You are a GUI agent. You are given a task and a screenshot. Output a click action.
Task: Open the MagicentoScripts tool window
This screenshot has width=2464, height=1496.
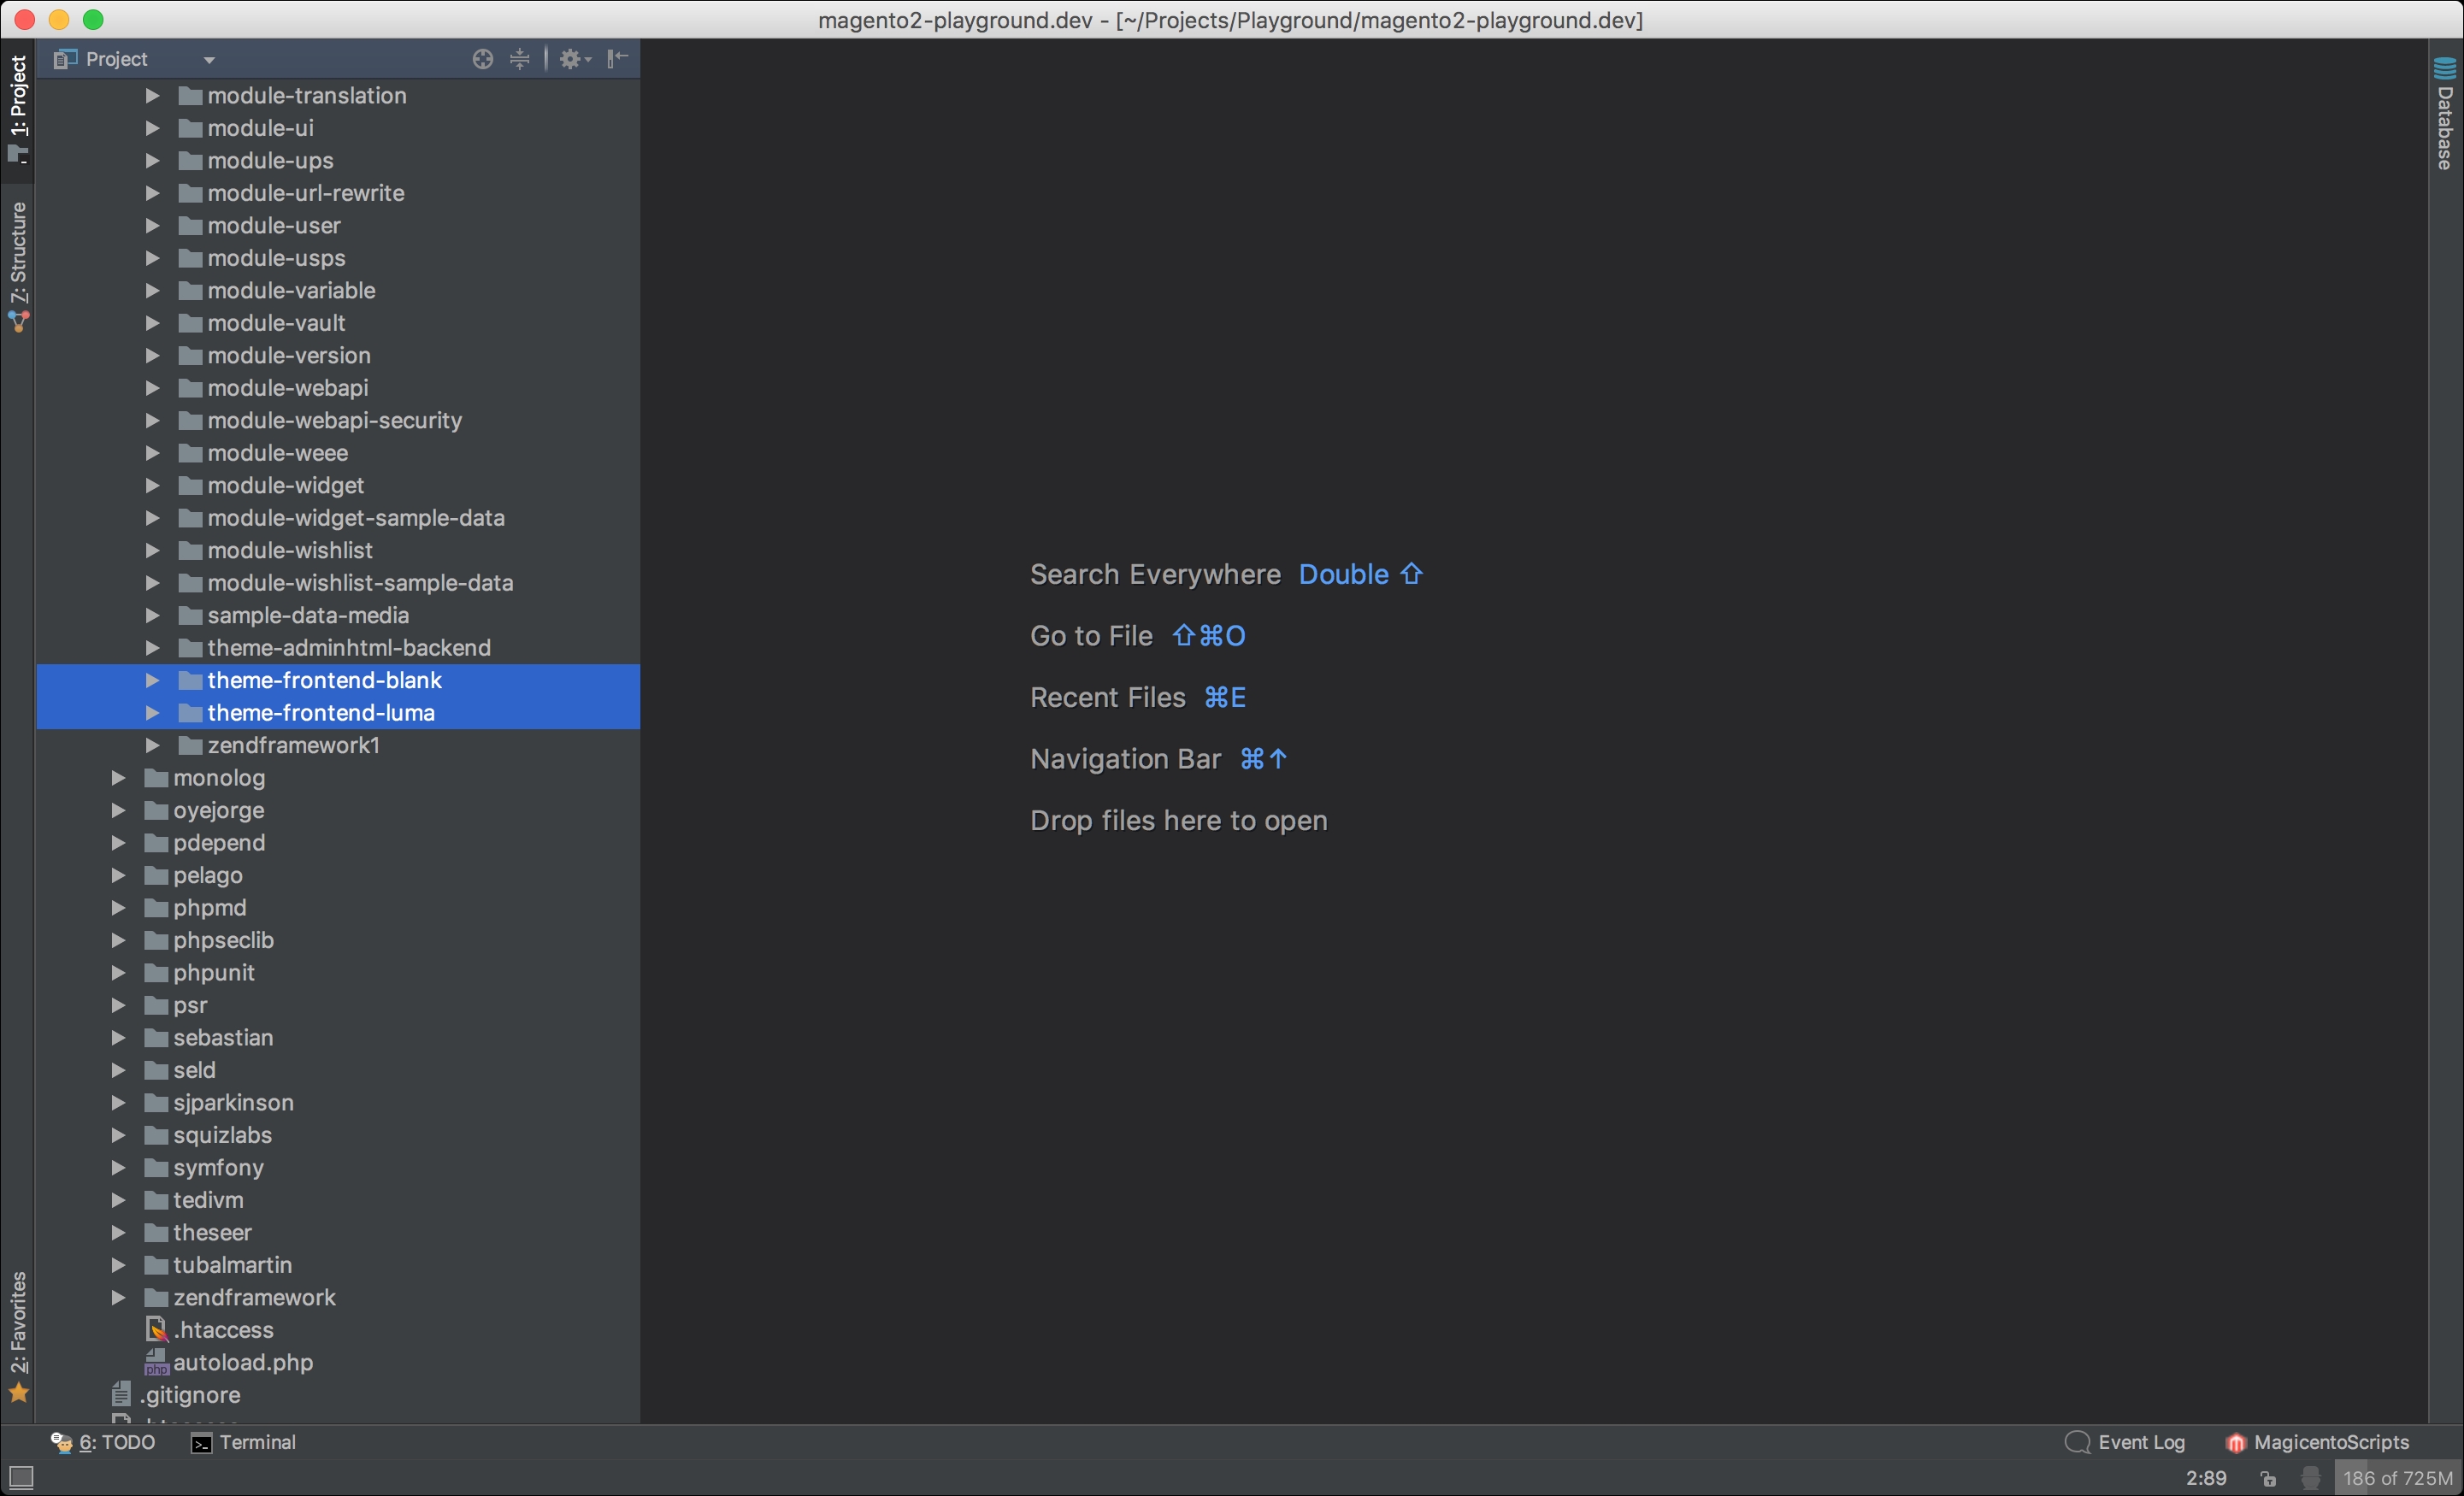click(2317, 1442)
